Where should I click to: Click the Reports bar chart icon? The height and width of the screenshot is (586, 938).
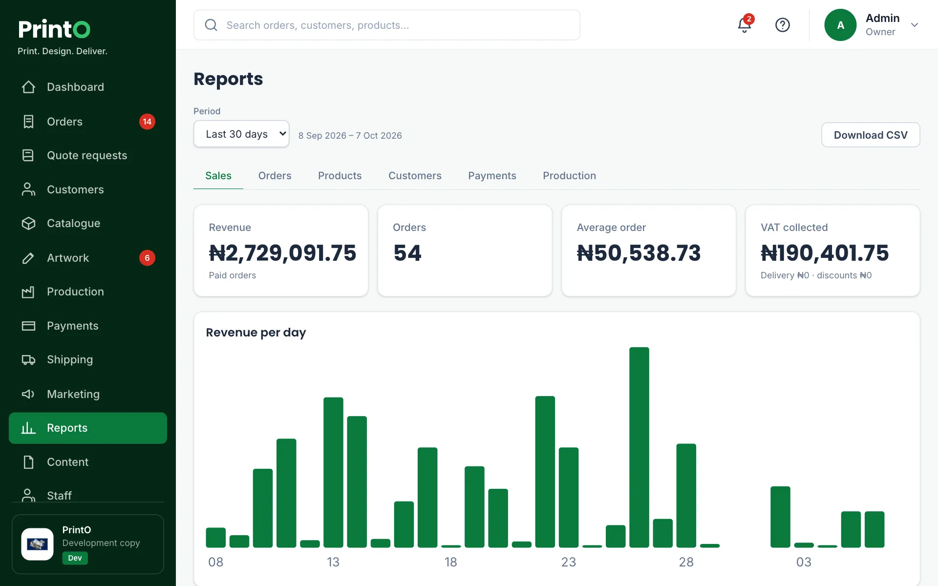click(x=28, y=428)
